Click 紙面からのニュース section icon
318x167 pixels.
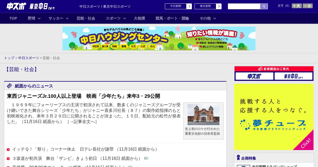10,86
